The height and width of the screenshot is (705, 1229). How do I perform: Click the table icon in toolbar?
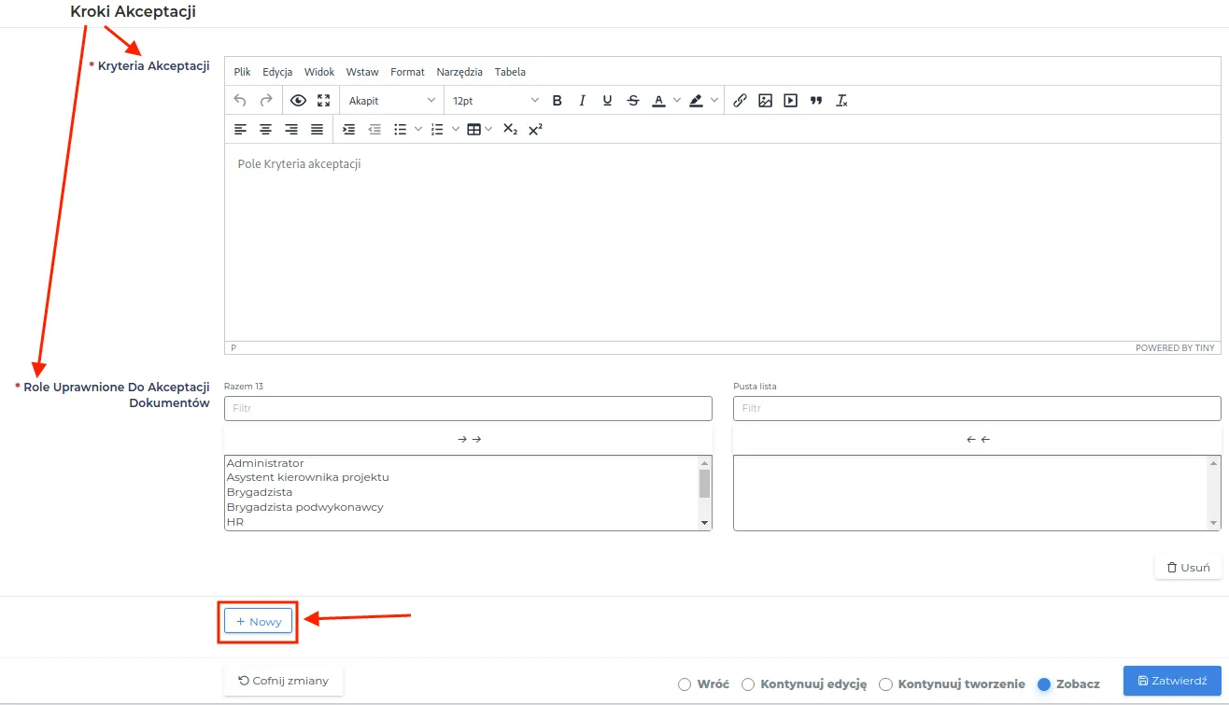pos(473,129)
